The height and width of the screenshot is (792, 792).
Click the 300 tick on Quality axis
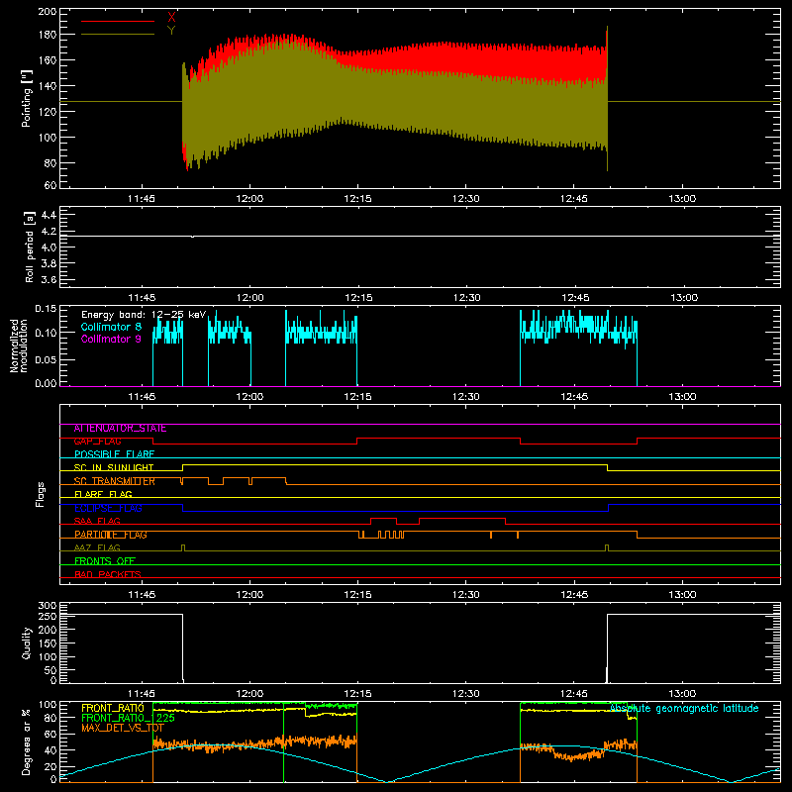point(48,606)
